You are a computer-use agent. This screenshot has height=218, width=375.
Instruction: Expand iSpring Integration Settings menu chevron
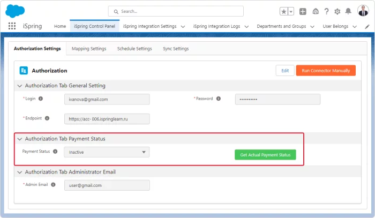(183, 27)
